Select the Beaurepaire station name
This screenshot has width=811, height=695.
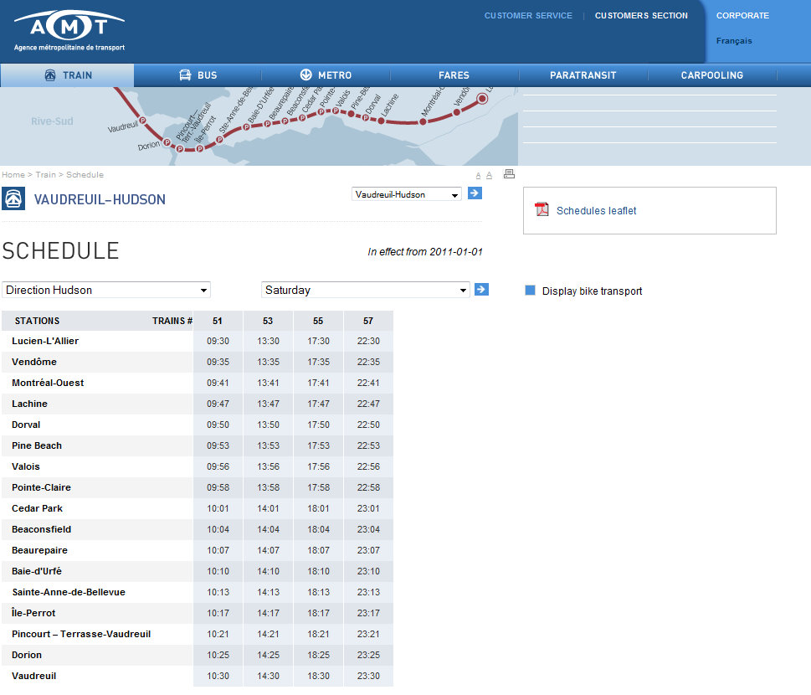pos(40,551)
